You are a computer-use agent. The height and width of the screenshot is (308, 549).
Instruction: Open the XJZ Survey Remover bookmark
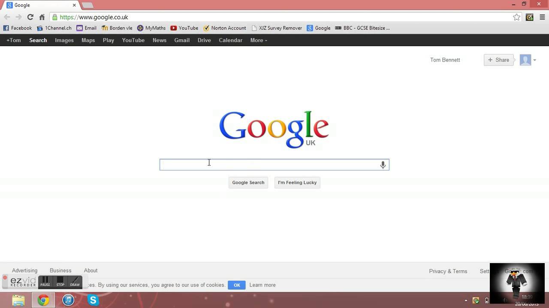[277, 28]
